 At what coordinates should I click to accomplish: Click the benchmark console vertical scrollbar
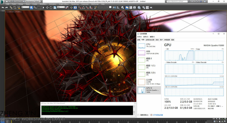point(134,110)
